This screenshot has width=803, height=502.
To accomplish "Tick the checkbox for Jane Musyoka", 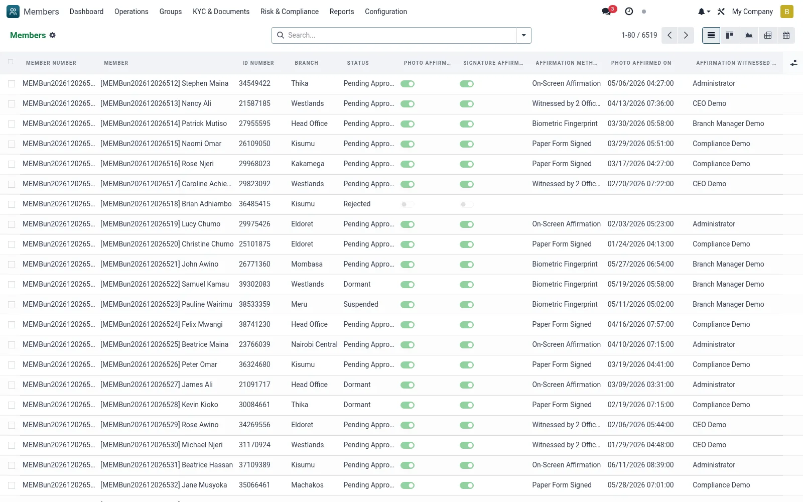I will (12, 485).
